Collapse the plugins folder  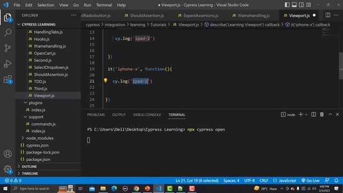(25, 102)
